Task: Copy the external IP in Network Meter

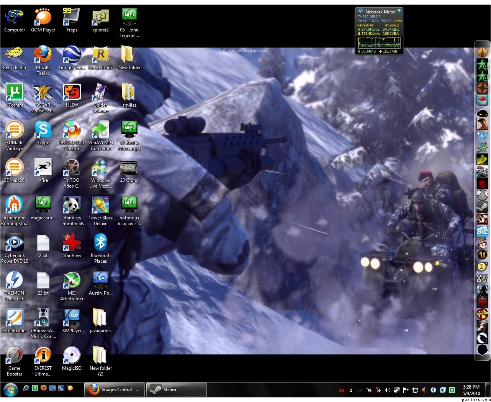Action: [x=398, y=21]
